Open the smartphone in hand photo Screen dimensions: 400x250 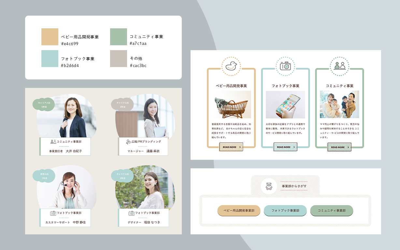(285, 104)
